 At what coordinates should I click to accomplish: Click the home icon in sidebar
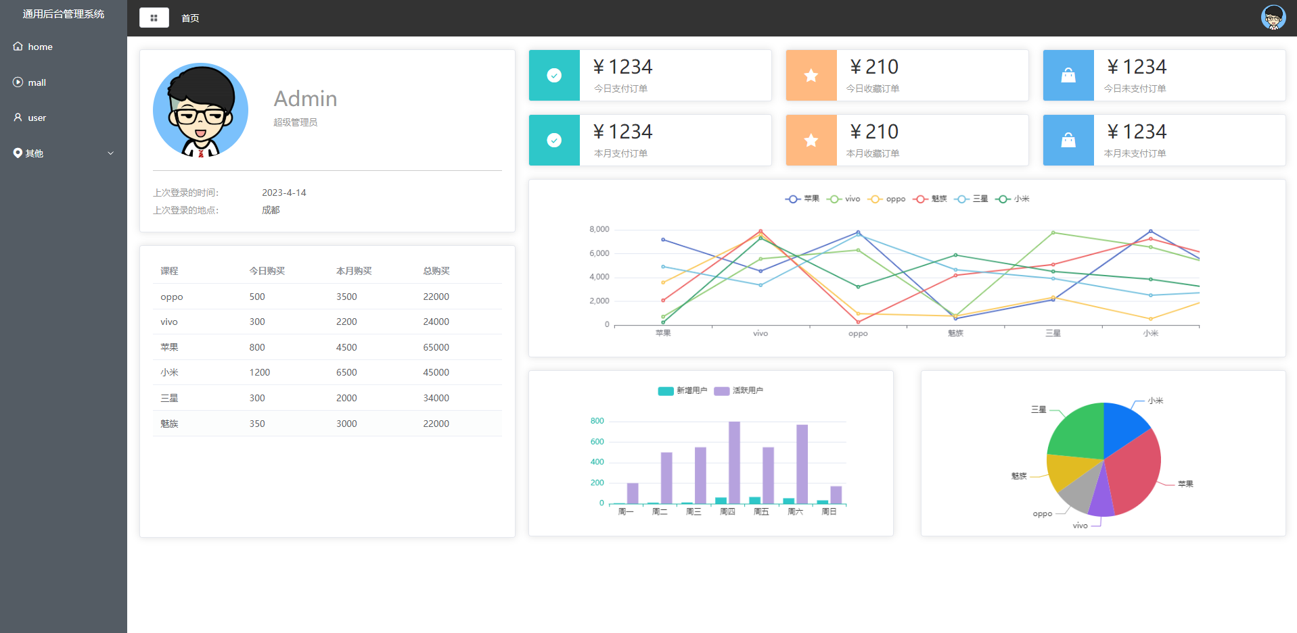pyautogui.click(x=18, y=47)
